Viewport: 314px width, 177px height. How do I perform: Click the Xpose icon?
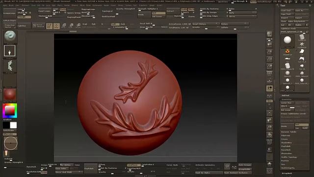pyautogui.click(x=269, y=171)
